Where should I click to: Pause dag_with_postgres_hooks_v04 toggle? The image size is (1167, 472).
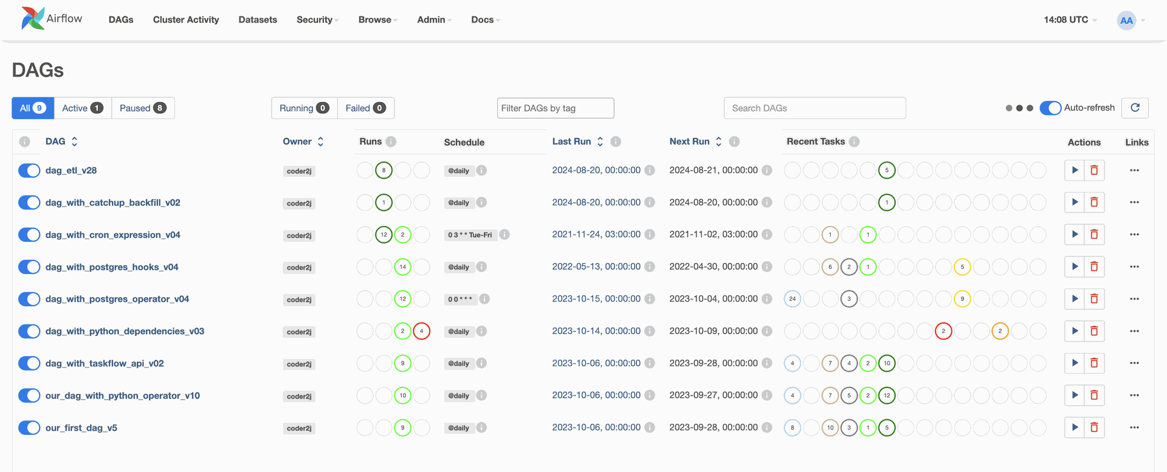(29, 267)
